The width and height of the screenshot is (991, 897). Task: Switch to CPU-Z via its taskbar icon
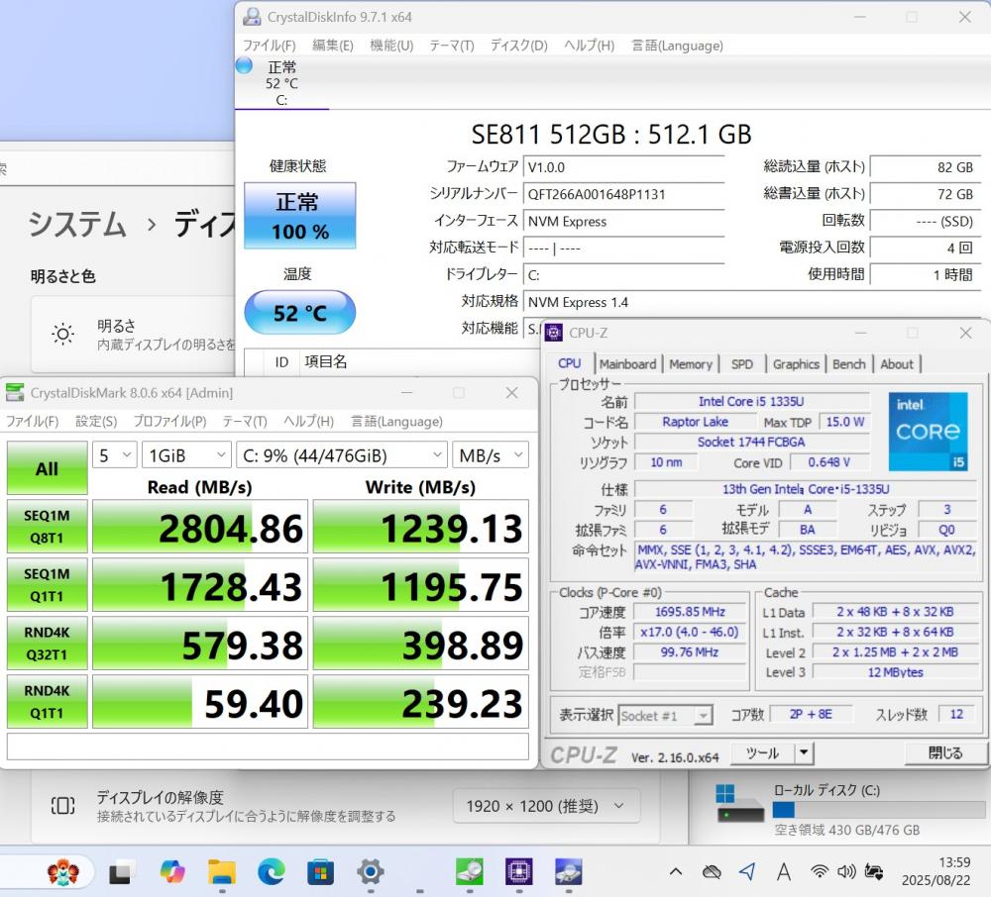click(519, 871)
